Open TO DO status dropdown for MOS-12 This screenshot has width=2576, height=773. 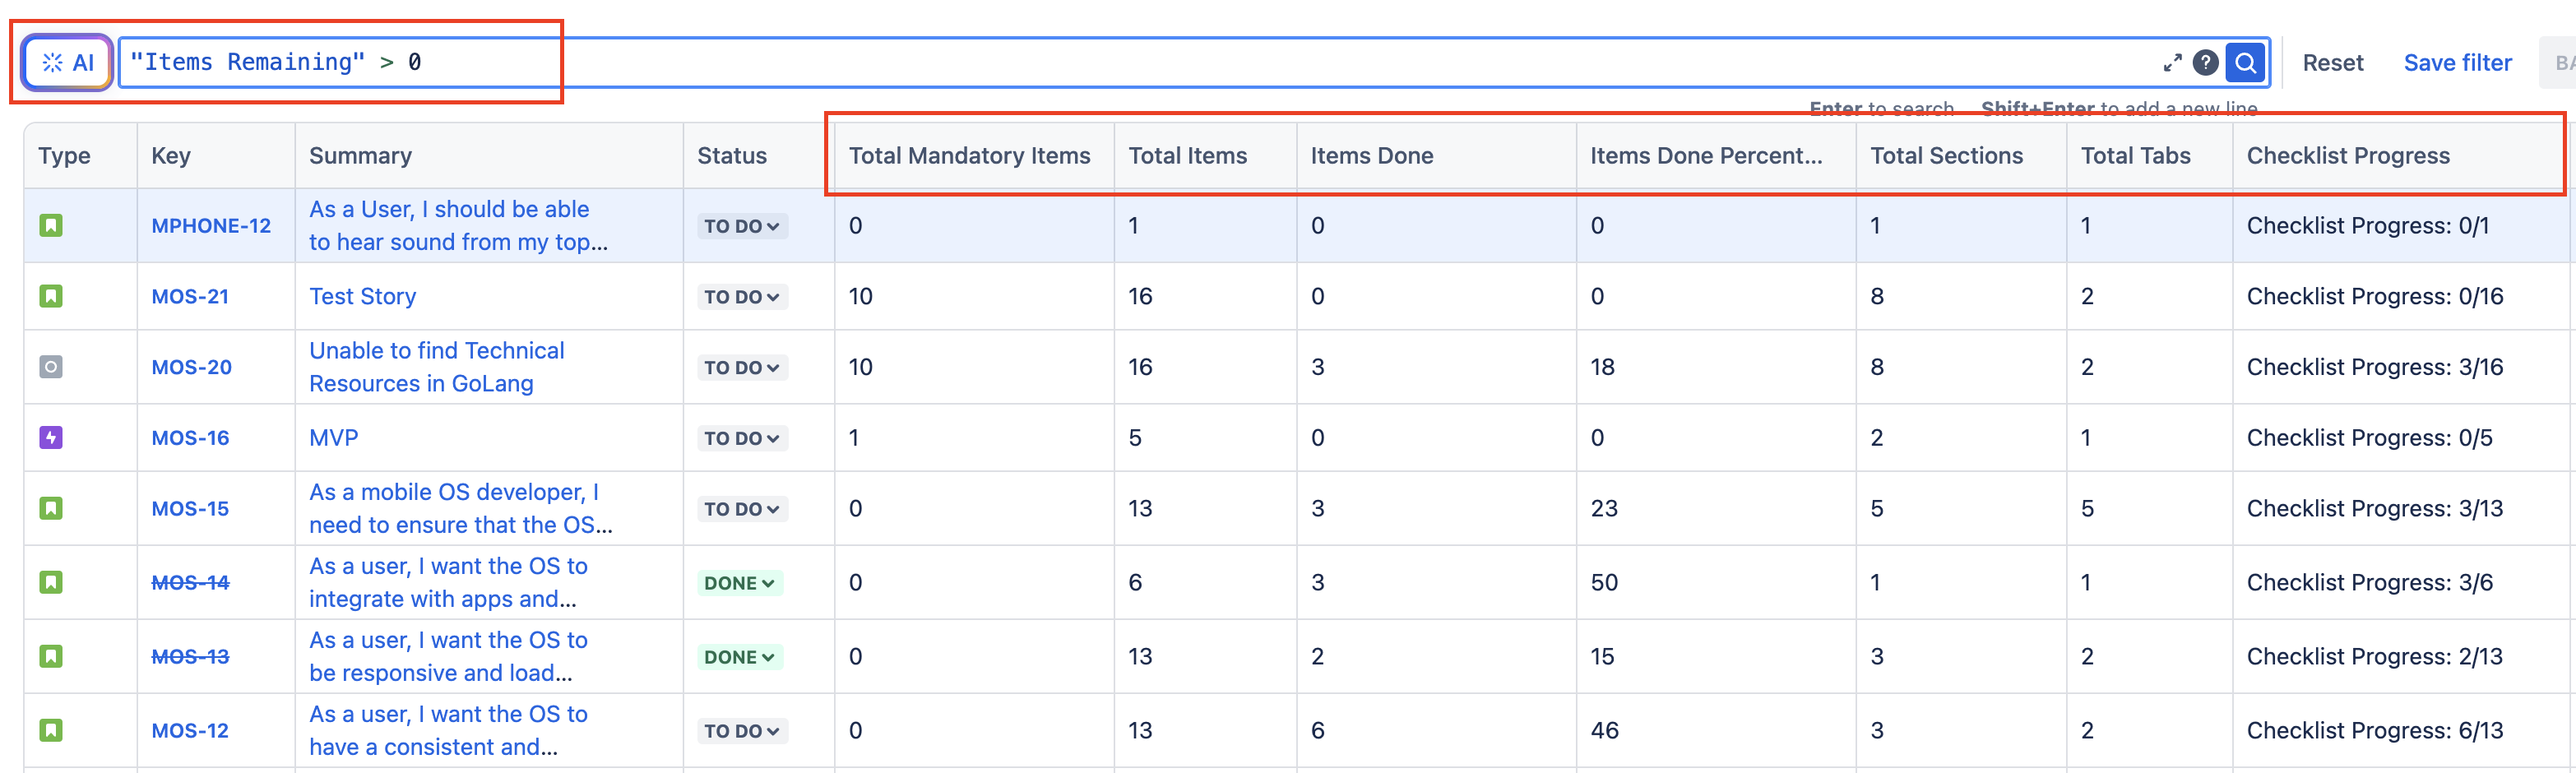pyautogui.click(x=741, y=731)
